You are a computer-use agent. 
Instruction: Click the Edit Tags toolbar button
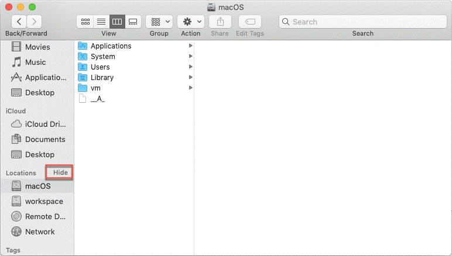[250, 22]
